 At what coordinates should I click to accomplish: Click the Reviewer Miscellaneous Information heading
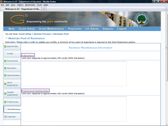point(90,48)
